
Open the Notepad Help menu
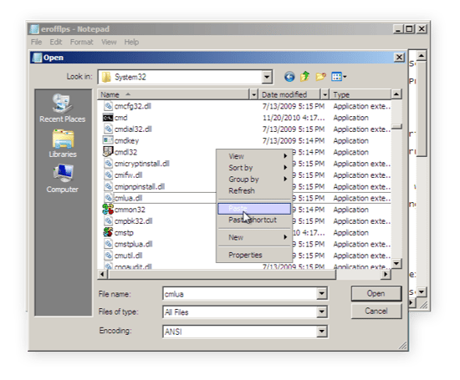coord(131,42)
